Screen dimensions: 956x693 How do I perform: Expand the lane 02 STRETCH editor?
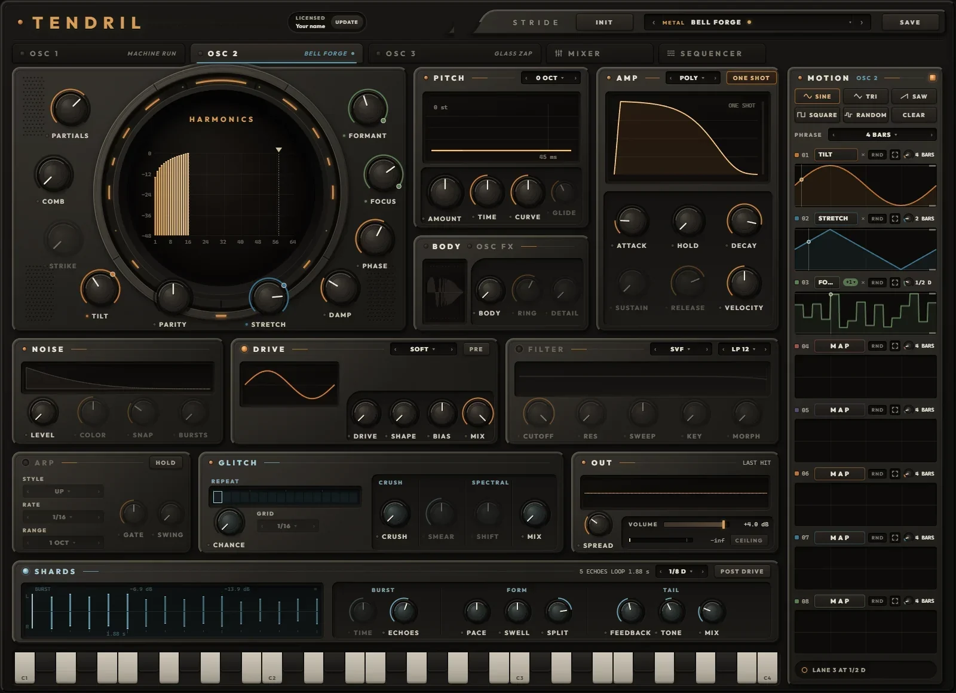click(894, 219)
